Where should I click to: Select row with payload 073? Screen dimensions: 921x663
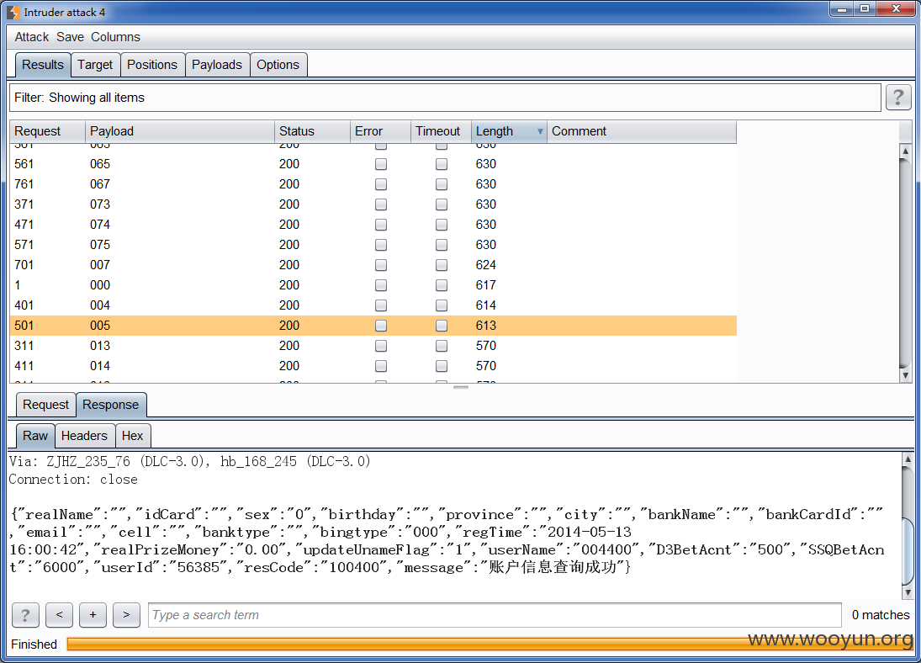[373, 204]
